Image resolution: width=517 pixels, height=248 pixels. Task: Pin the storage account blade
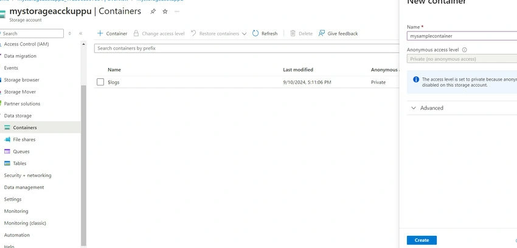153,12
